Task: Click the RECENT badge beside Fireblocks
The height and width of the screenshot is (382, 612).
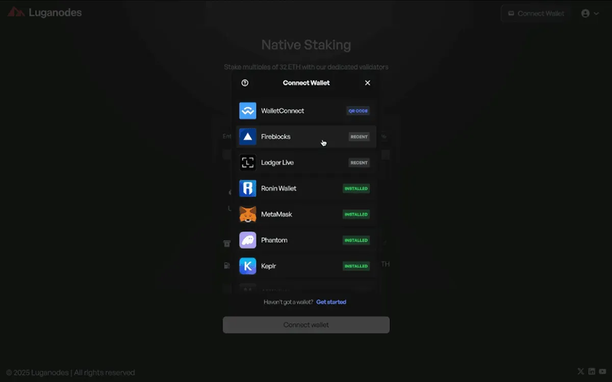Action: (x=359, y=137)
